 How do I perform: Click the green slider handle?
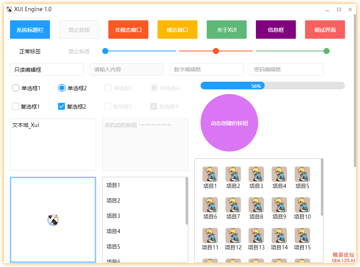coord(327,51)
